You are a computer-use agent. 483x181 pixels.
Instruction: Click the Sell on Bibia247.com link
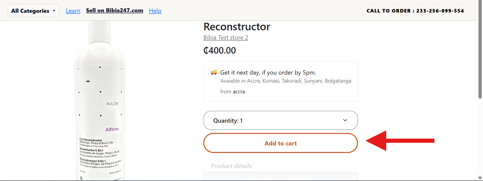(x=114, y=11)
